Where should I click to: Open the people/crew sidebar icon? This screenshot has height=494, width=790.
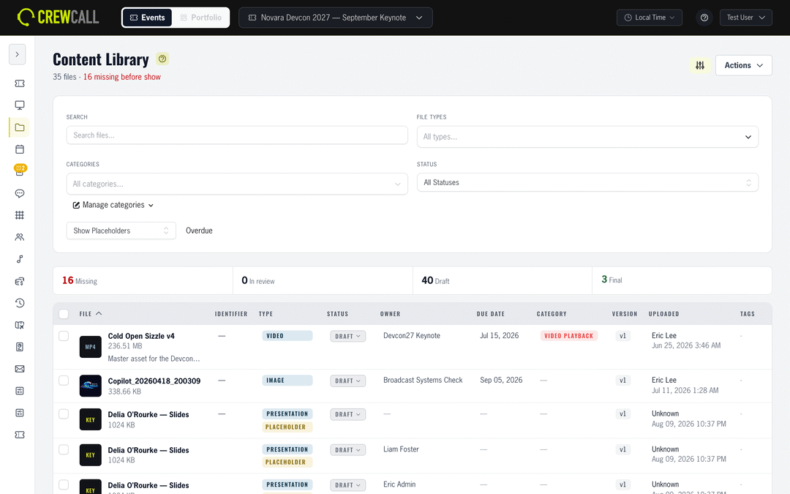(x=20, y=237)
